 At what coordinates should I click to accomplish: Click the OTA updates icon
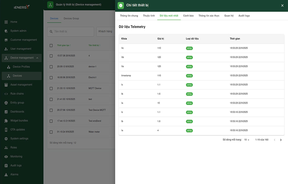tap(6, 130)
